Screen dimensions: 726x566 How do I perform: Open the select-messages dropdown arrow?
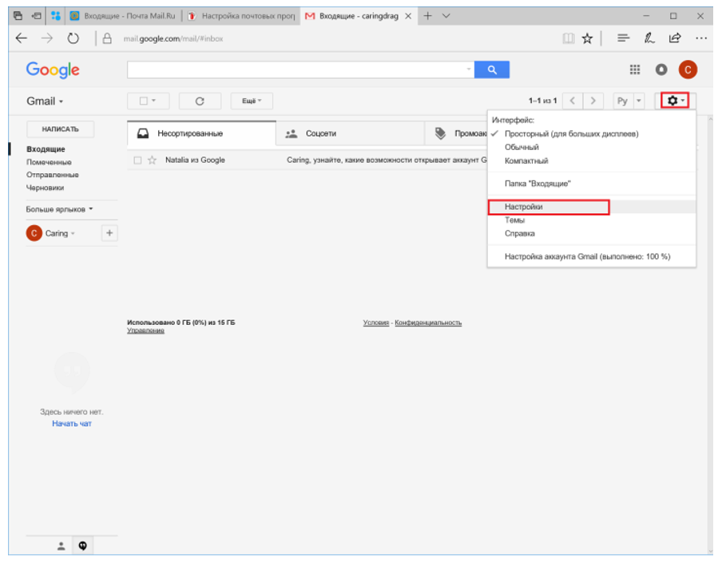pos(153,101)
